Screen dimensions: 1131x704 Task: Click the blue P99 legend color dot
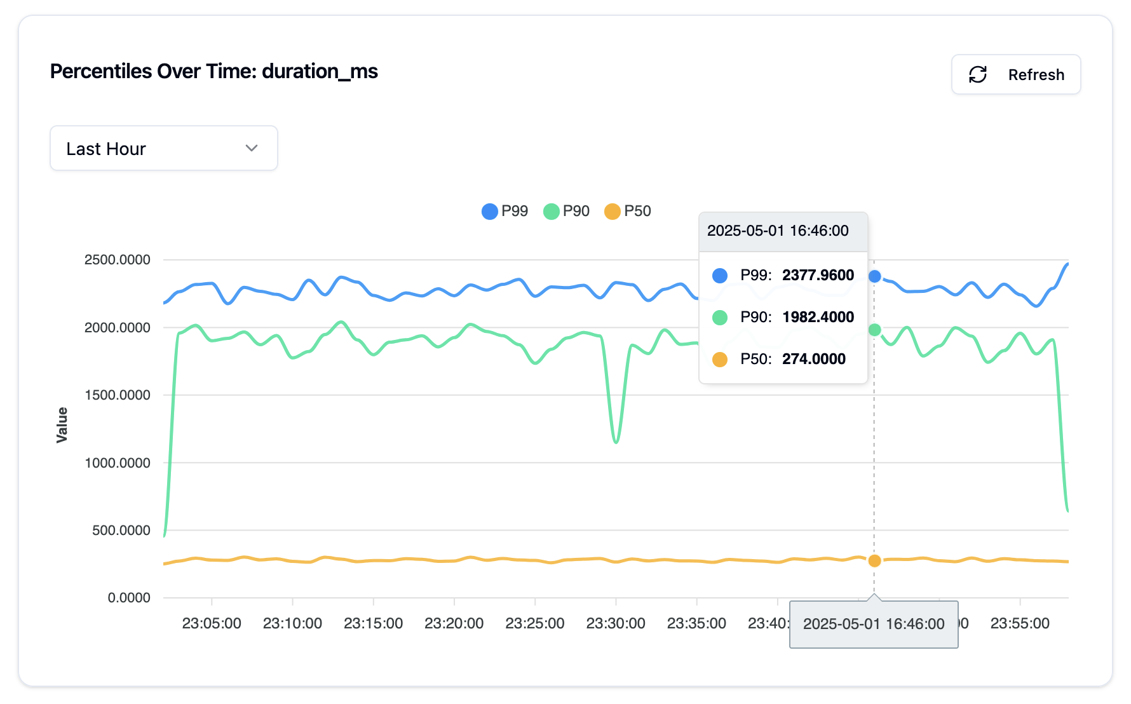[x=489, y=212]
